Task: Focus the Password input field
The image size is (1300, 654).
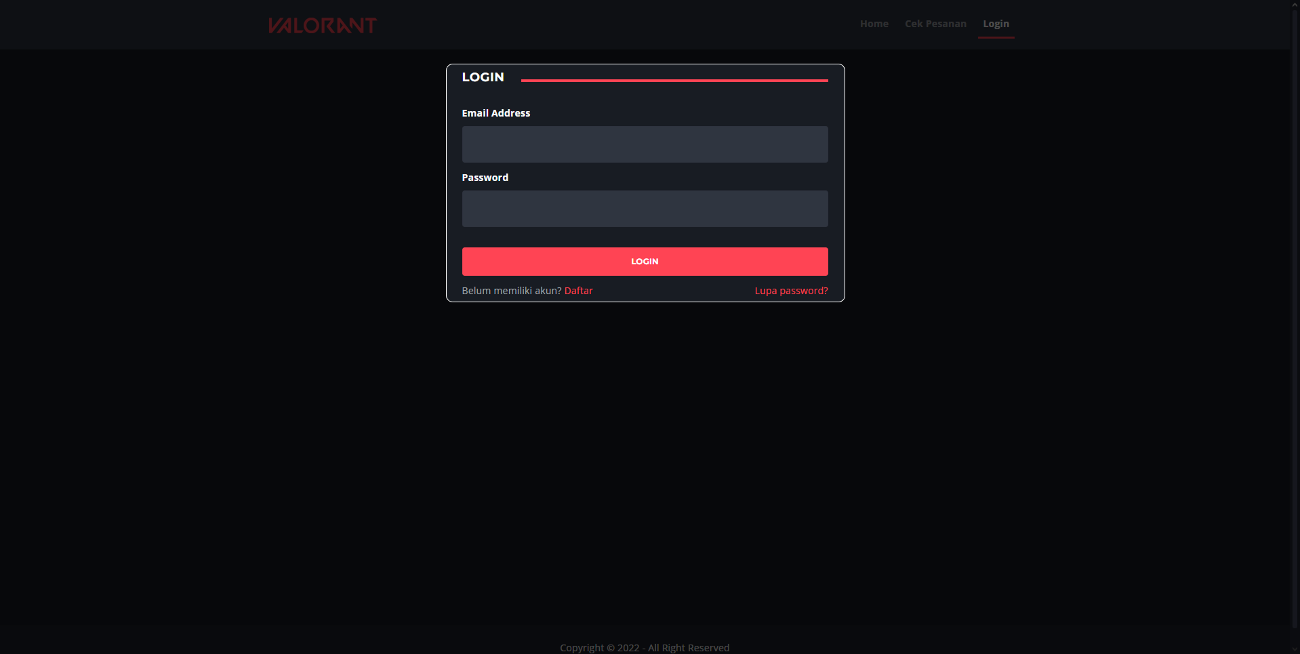Action: click(x=645, y=209)
